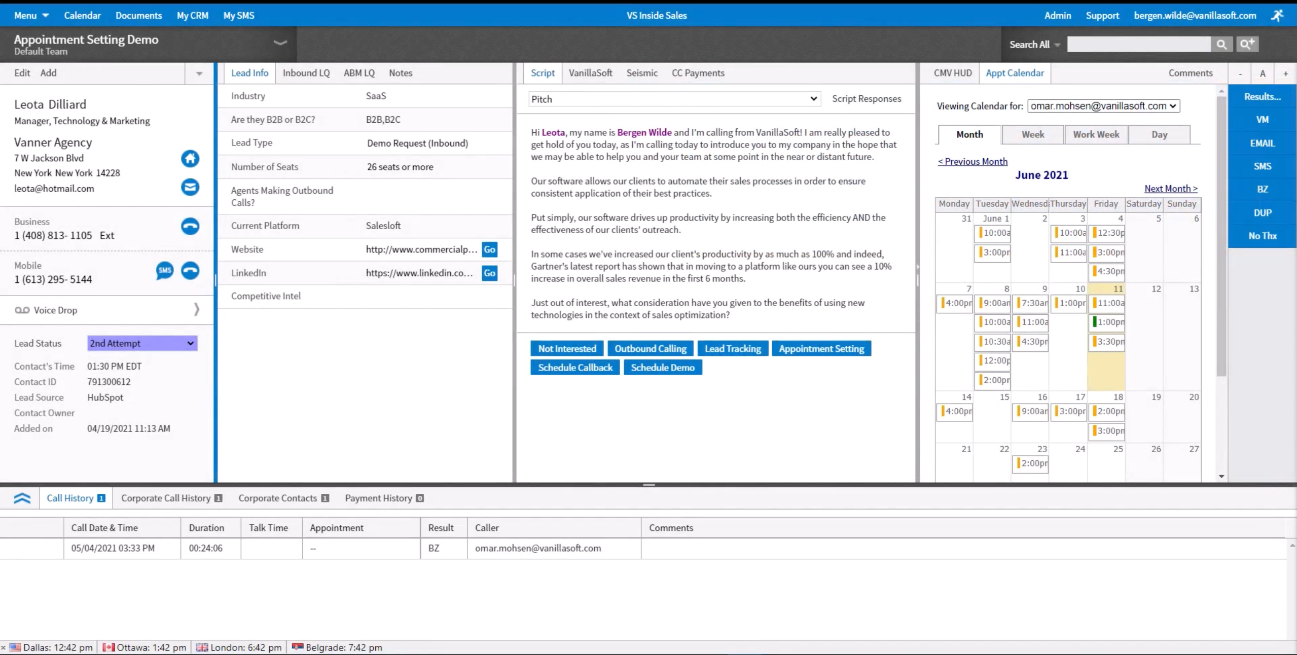Image resolution: width=1297 pixels, height=655 pixels.
Task: Switch to the Inbound LQ tab
Action: click(306, 73)
